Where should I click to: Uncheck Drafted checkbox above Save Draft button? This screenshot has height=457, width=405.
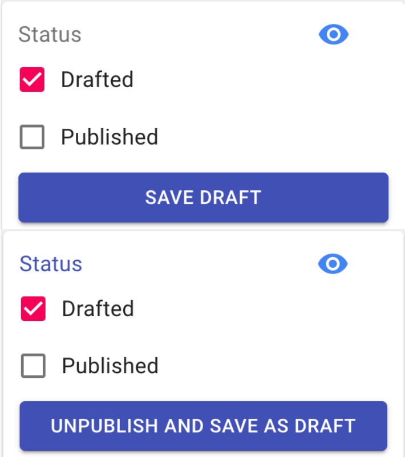32,80
